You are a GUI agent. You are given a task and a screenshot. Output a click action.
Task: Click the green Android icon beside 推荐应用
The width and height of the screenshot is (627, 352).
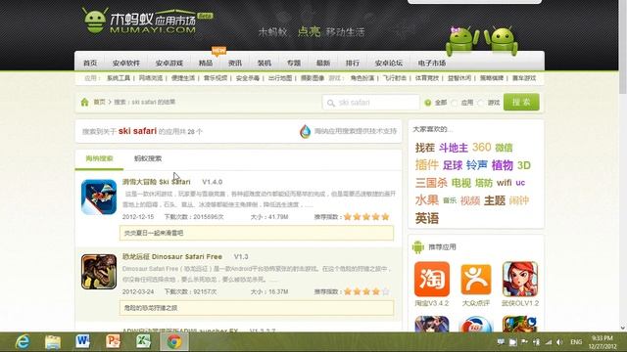[x=418, y=247]
